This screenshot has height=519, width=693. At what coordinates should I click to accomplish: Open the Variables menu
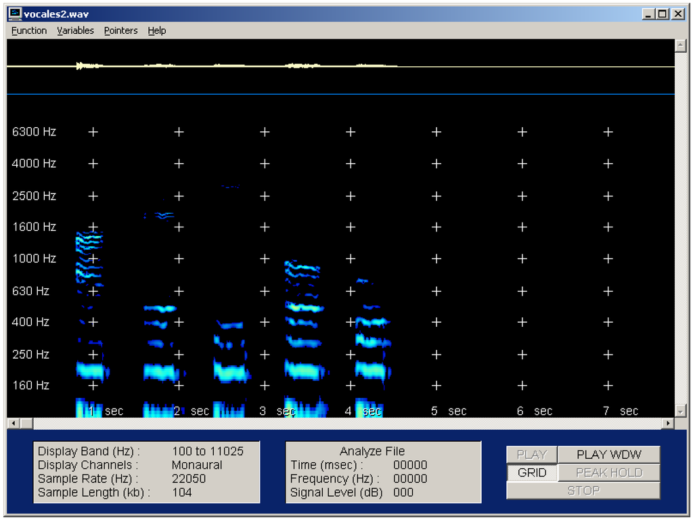75,30
